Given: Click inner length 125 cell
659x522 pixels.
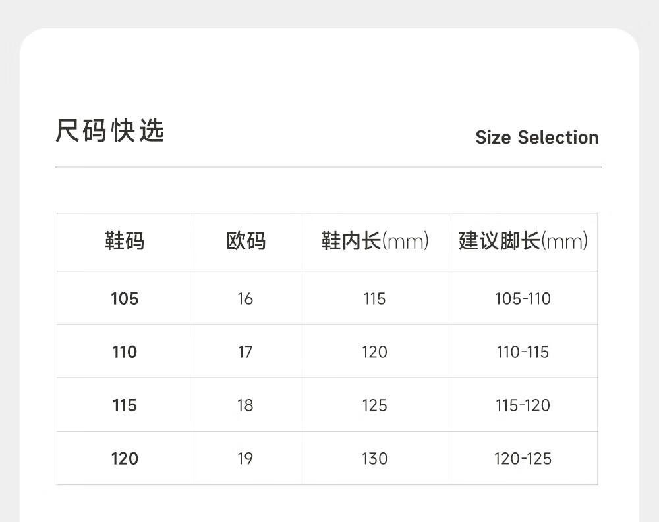Looking at the screenshot, I should pos(374,405).
